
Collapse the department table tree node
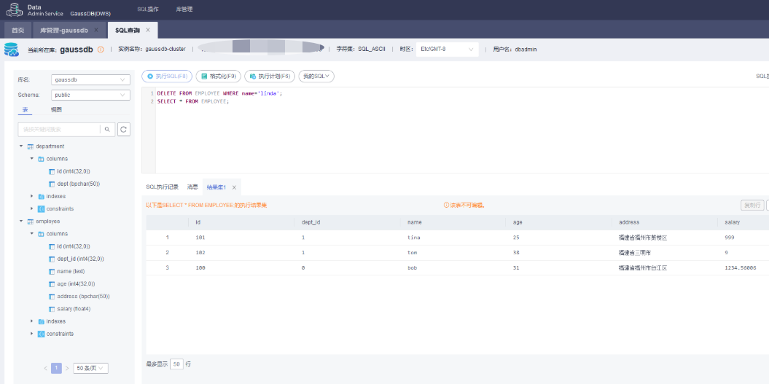(x=21, y=146)
